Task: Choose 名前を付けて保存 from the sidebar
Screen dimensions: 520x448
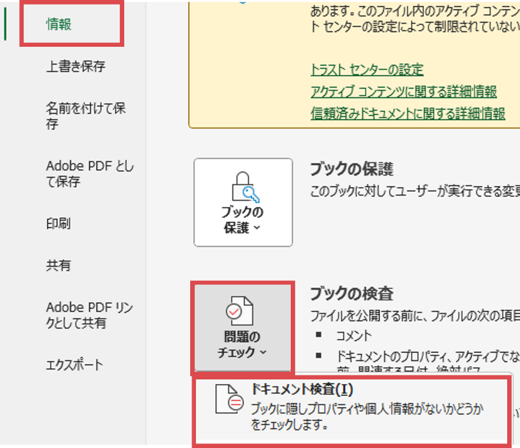Action: tap(86, 116)
